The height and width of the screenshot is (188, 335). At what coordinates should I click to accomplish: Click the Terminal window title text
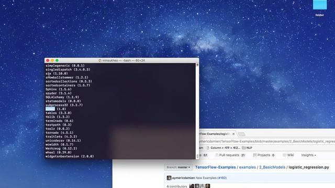(124, 61)
